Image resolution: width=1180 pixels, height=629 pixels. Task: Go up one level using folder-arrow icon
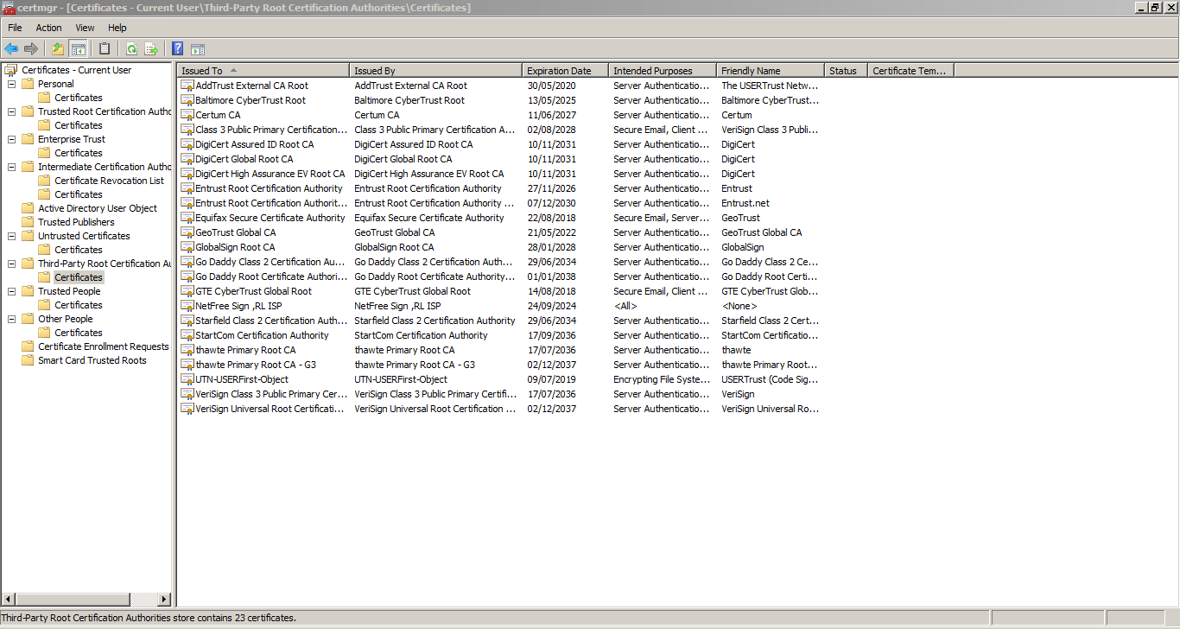tap(58, 49)
